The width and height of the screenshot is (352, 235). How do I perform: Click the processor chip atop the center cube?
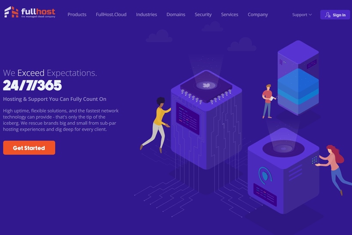(x=206, y=85)
